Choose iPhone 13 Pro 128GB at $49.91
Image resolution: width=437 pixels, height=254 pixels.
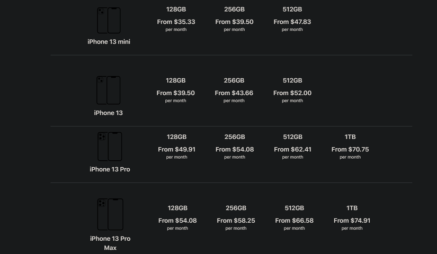click(x=176, y=147)
